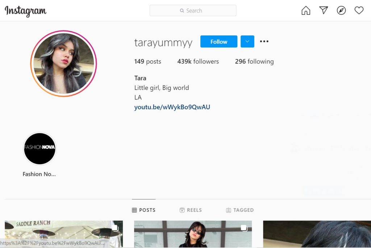Open direct messages paper plane icon
The width and height of the screenshot is (371, 248).
(x=324, y=10)
